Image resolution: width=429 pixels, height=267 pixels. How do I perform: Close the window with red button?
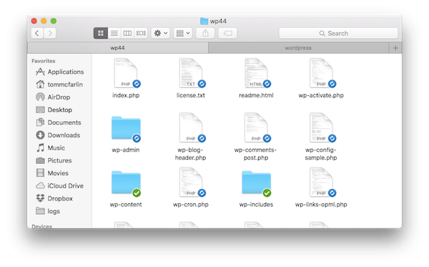pos(34,21)
